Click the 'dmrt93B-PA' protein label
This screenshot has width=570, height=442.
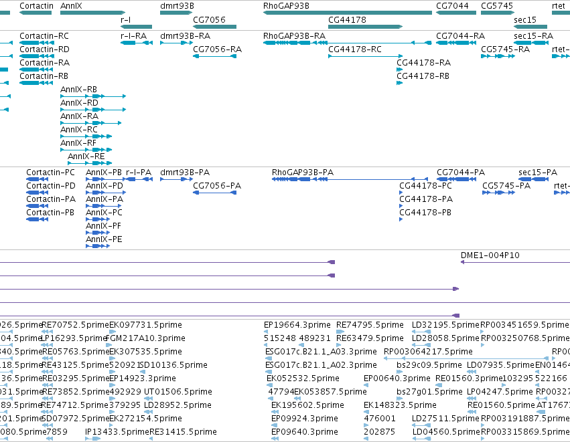point(185,173)
